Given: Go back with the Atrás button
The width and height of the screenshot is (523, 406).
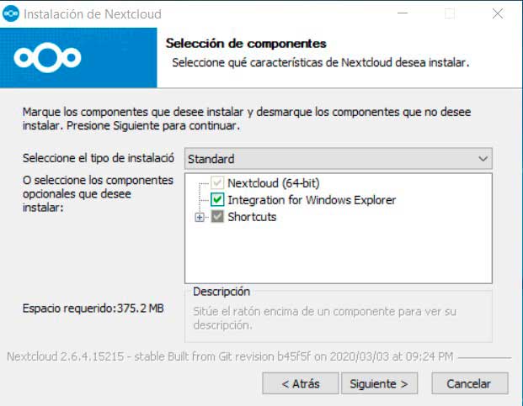Looking at the screenshot, I should (x=301, y=383).
